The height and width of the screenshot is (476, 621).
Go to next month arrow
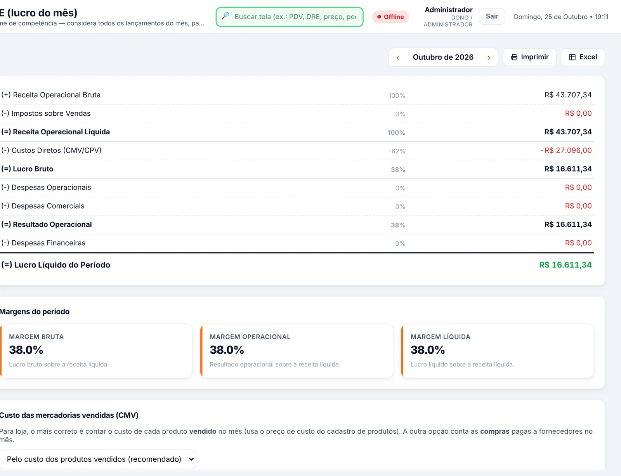[489, 57]
